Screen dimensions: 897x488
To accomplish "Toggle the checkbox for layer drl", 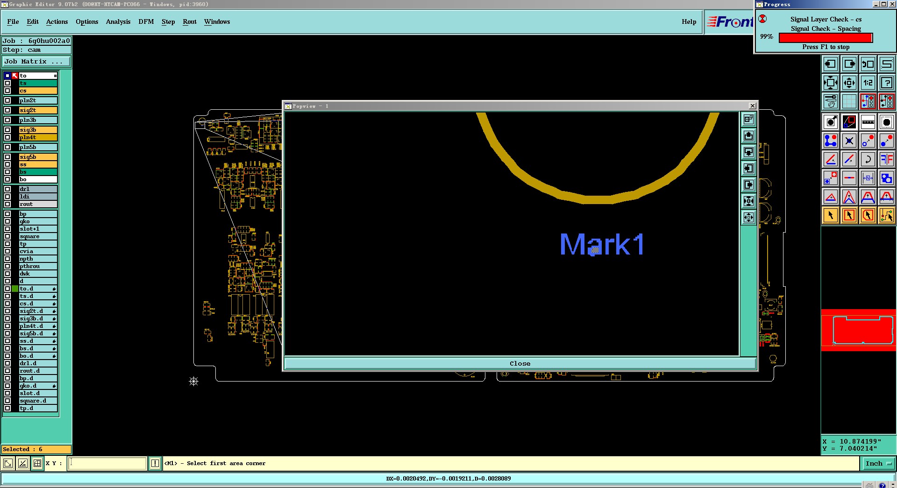I will (x=7, y=189).
